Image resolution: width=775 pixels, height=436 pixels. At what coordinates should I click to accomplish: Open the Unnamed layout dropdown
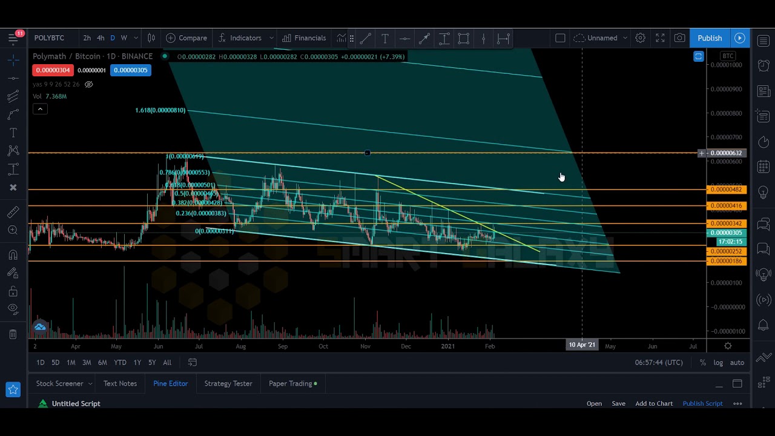point(601,38)
